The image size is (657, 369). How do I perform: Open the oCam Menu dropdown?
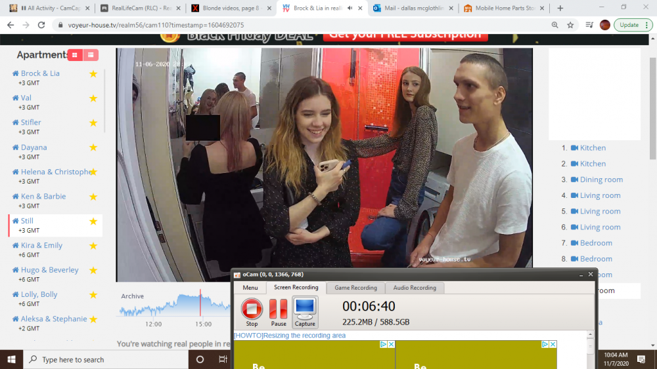pyautogui.click(x=250, y=288)
